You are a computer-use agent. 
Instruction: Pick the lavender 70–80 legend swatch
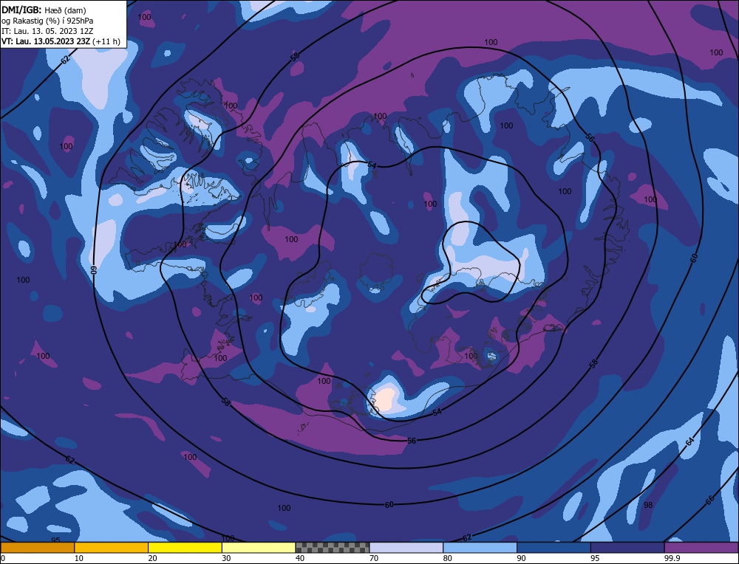coord(406,548)
